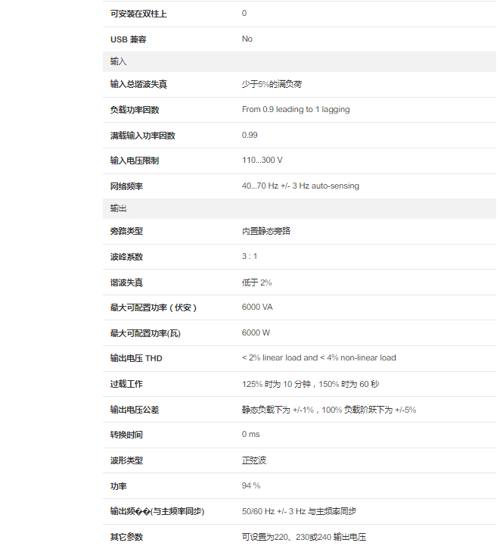The width and height of the screenshot is (500, 546).
Task: Click the 可安装在双柱上 label
Action: point(138,13)
